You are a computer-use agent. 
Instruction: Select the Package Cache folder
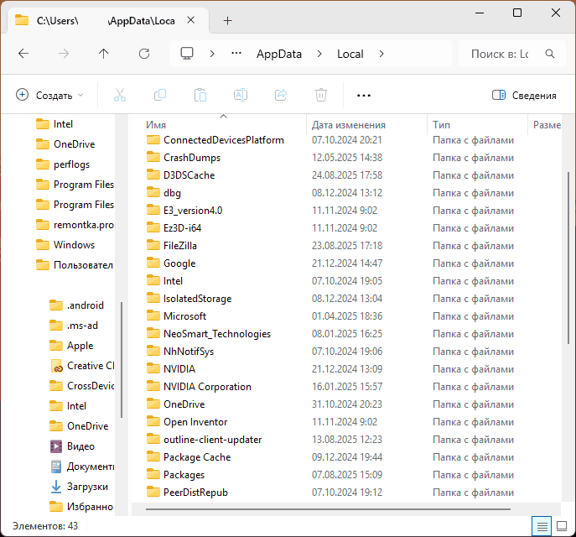[189, 457]
